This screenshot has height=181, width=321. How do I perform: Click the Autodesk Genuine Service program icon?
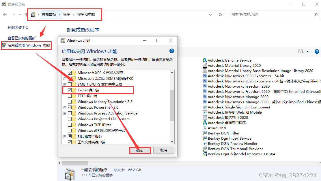click(x=205, y=60)
